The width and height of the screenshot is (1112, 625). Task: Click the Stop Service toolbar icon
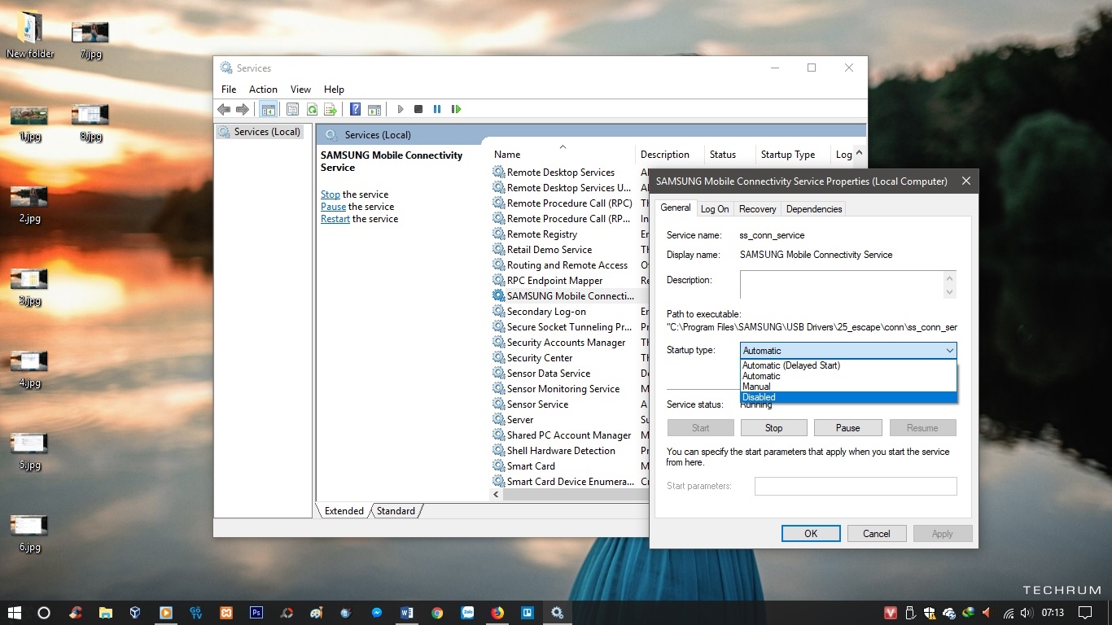coord(418,109)
